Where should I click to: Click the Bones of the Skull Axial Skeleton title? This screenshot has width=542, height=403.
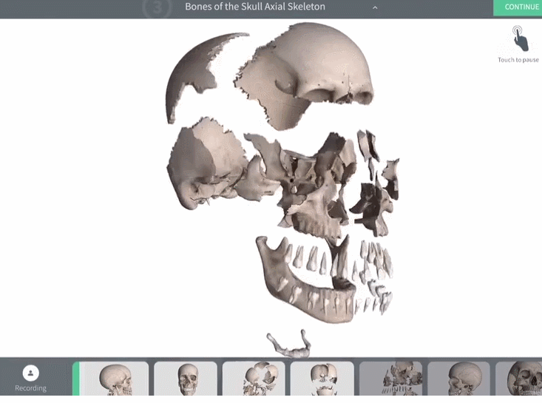tap(255, 7)
